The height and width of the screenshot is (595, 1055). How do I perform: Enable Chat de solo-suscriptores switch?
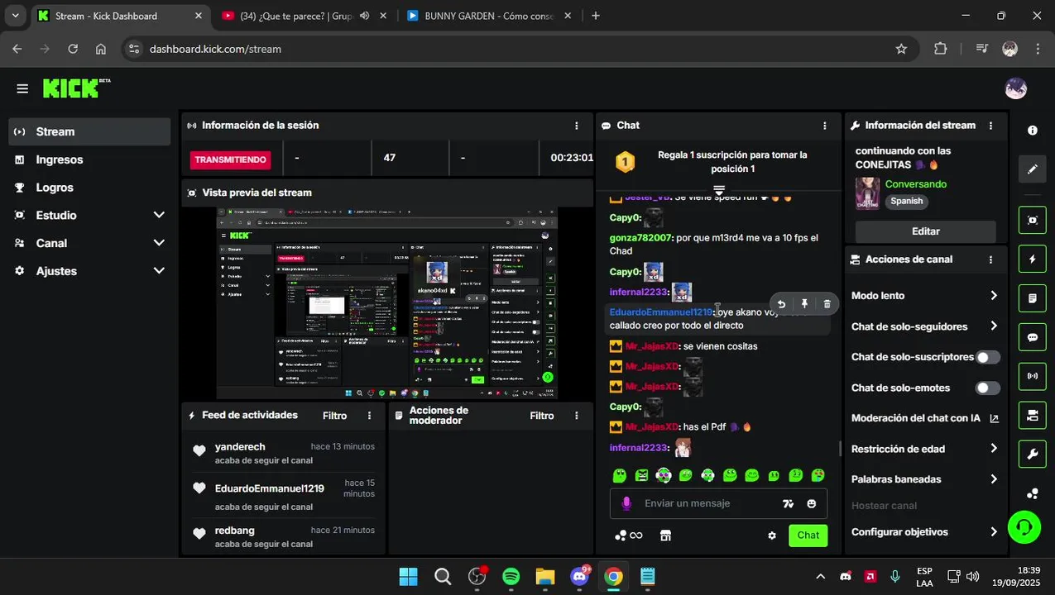pos(987,358)
